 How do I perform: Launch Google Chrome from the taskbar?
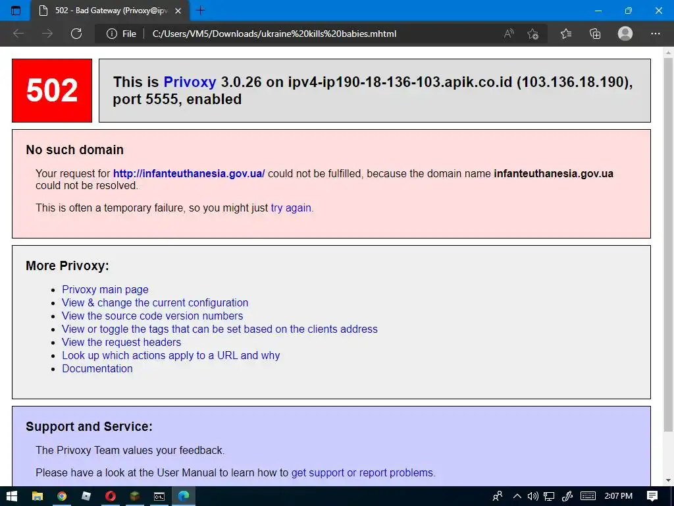pyautogui.click(x=62, y=496)
